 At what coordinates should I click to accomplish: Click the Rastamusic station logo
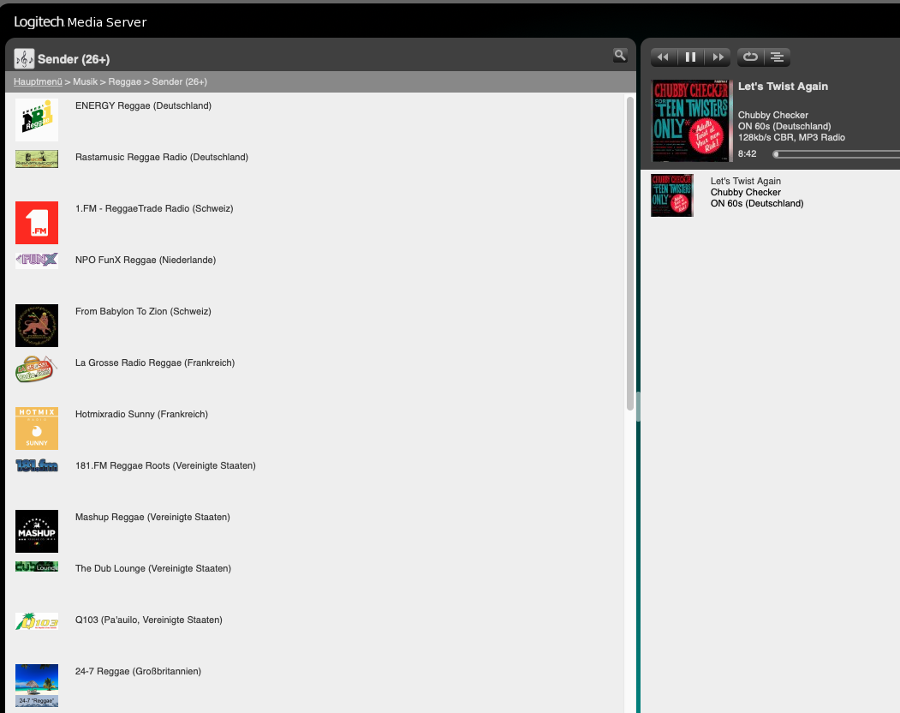[37, 159]
